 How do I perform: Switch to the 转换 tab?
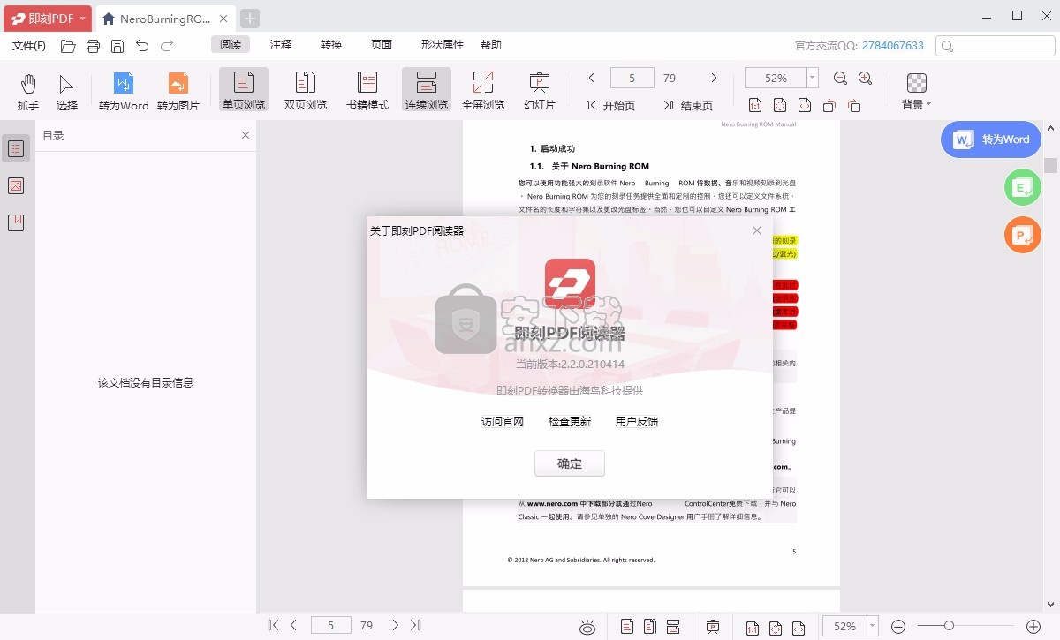[331, 45]
